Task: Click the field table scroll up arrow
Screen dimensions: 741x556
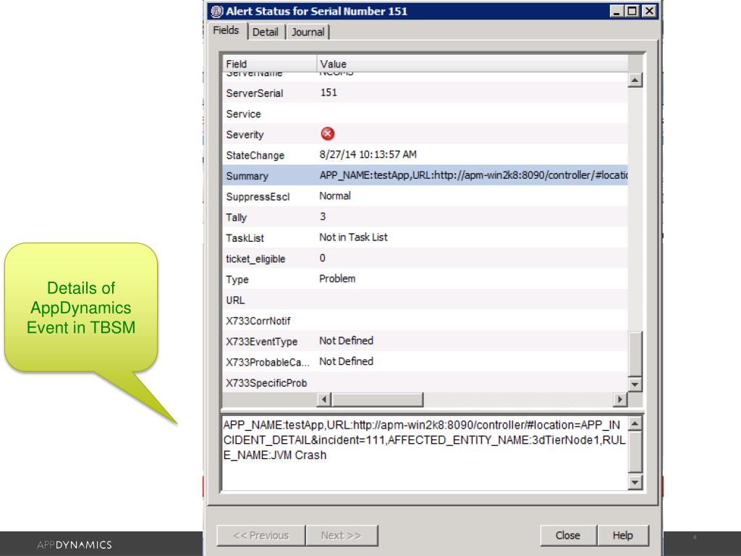Action: coord(635,80)
